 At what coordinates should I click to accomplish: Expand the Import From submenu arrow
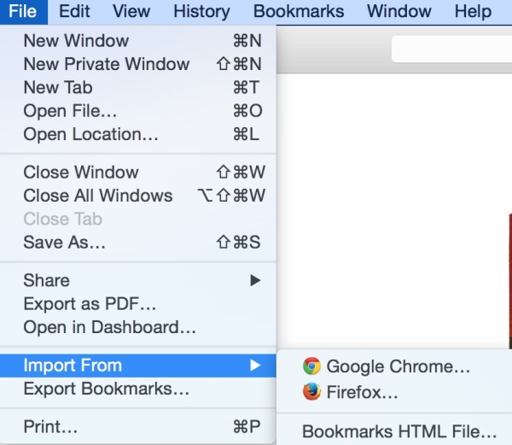pos(255,366)
